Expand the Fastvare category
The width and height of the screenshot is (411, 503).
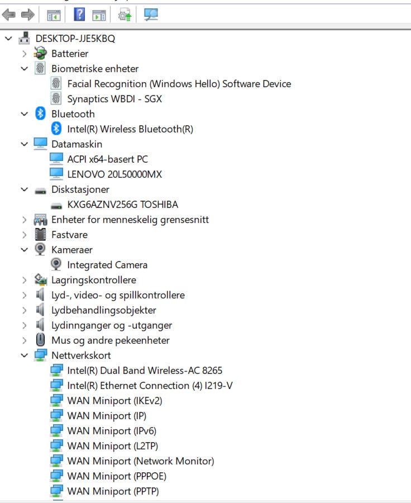pos(25,235)
